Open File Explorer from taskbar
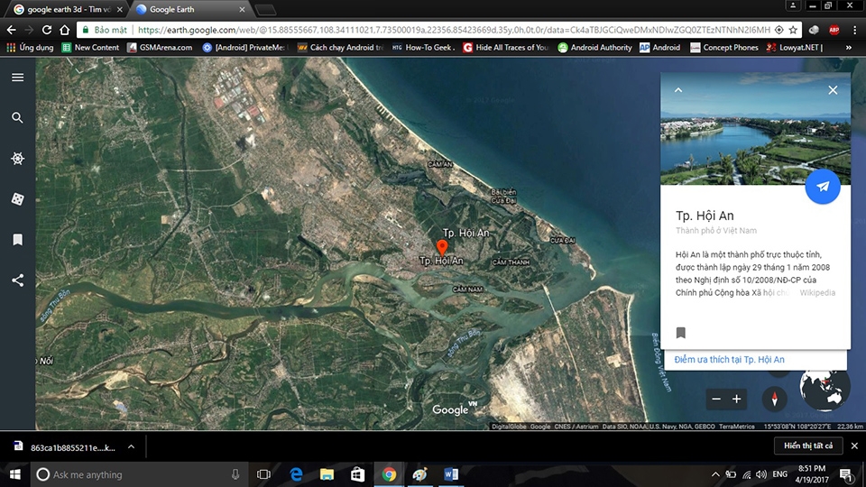The height and width of the screenshot is (487, 866). tap(327, 474)
